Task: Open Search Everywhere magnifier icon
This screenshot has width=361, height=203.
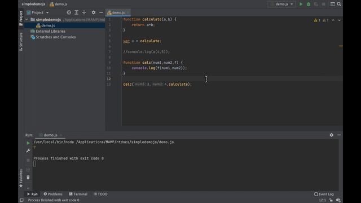Action: click(339, 4)
